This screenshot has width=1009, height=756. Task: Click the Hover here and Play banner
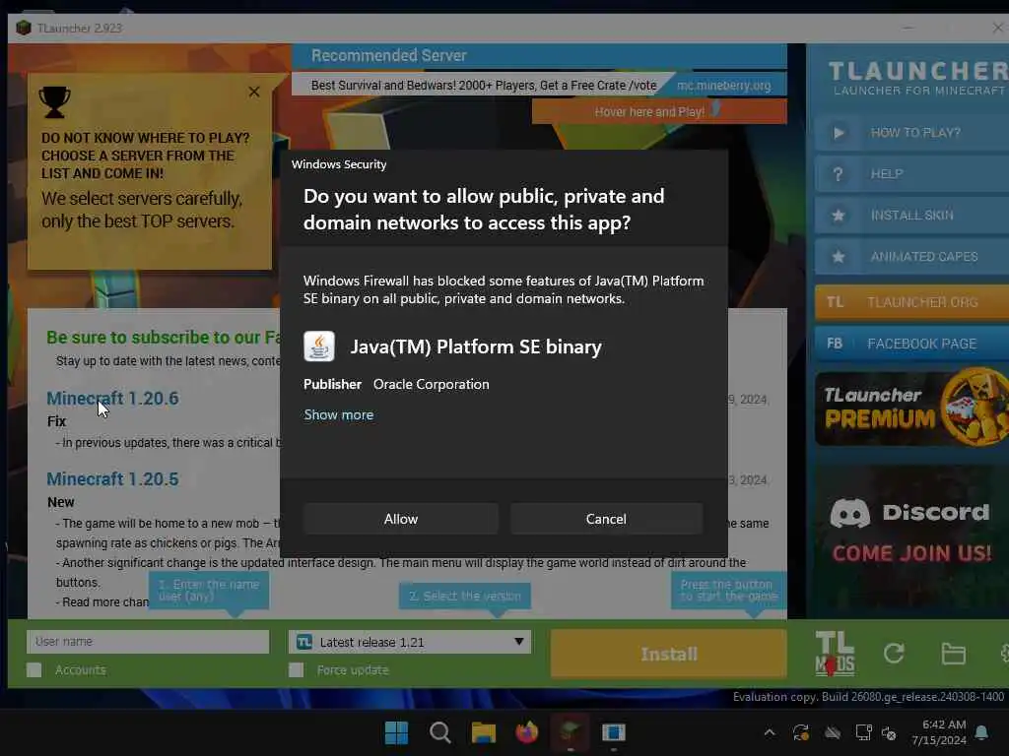[x=659, y=111]
